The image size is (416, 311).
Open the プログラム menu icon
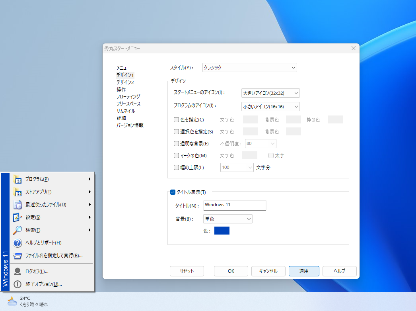[18, 179]
